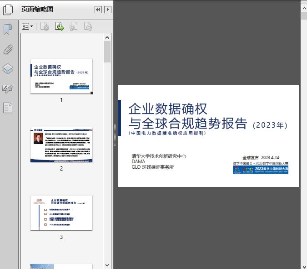307x269 pixels.
Task: Open the Signatures panel
Action: click(8, 89)
